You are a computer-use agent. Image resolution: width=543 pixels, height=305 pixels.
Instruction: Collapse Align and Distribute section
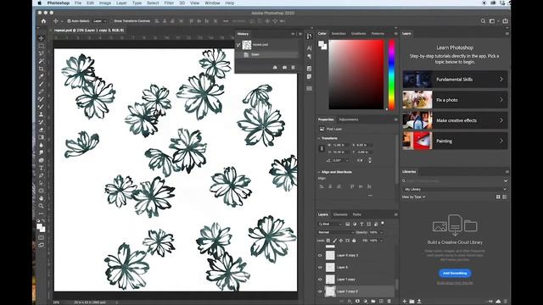tap(319, 172)
